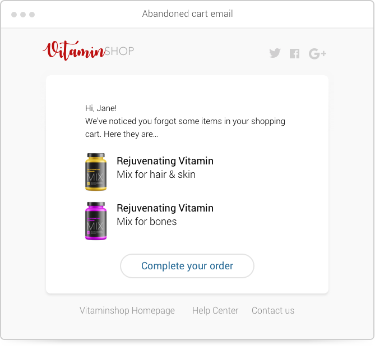Open Rejuvenating Vitamin title above Mix for bones
Screen dimensions: 375x349
pos(165,208)
